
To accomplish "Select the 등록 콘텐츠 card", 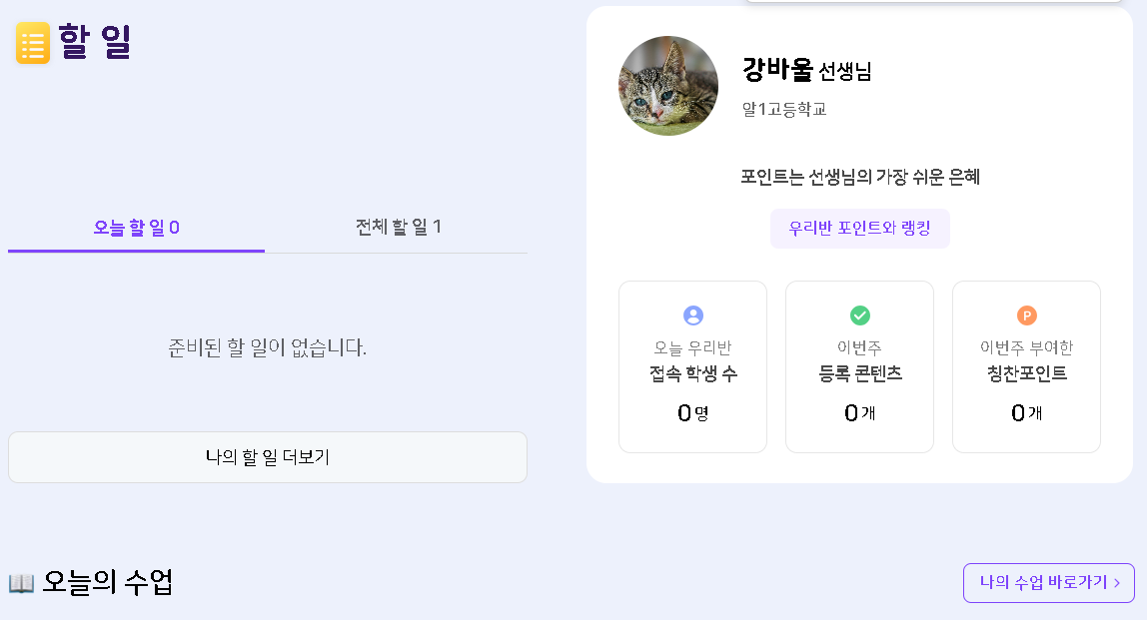I will [x=859, y=366].
